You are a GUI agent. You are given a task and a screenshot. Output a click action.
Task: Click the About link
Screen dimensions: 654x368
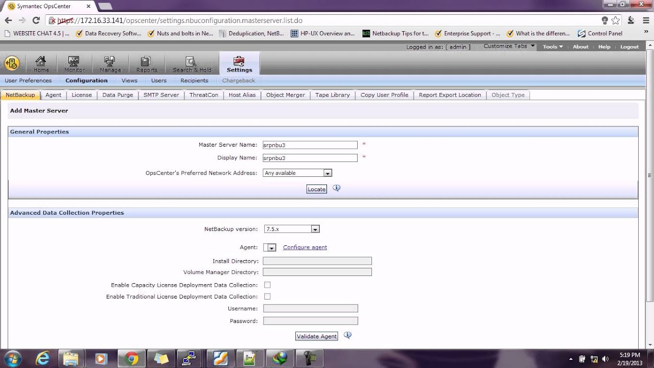coord(580,47)
